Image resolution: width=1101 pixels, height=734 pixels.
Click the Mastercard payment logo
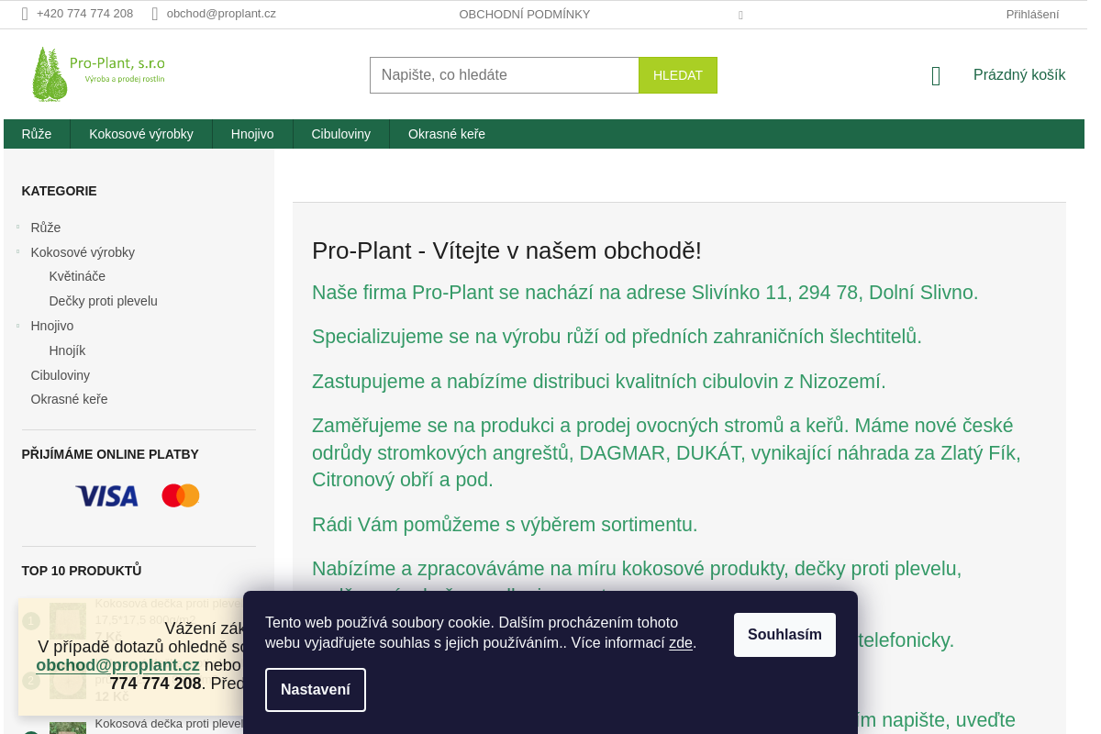181,496
